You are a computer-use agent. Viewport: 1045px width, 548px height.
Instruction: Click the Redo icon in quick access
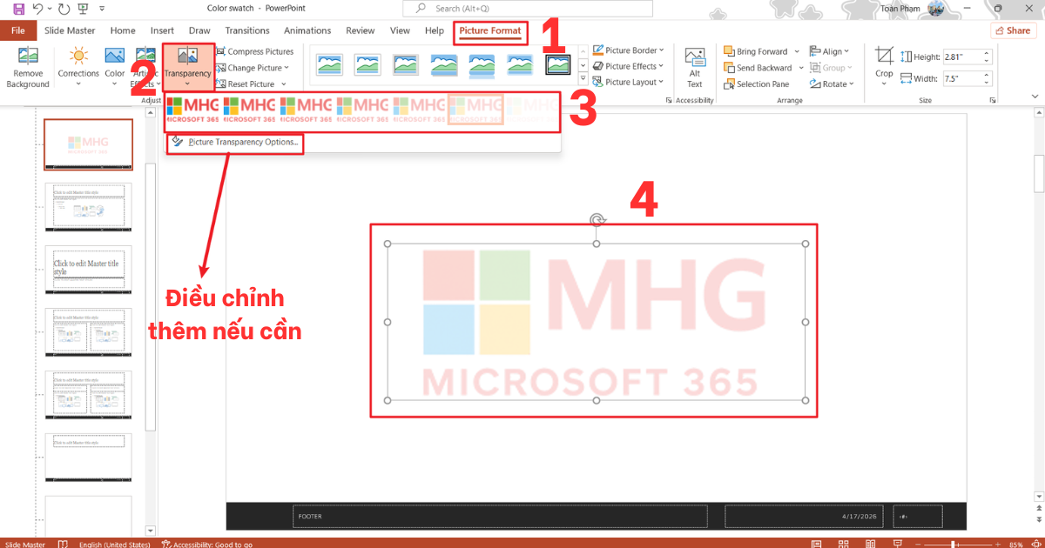pyautogui.click(x=64, y=9)
